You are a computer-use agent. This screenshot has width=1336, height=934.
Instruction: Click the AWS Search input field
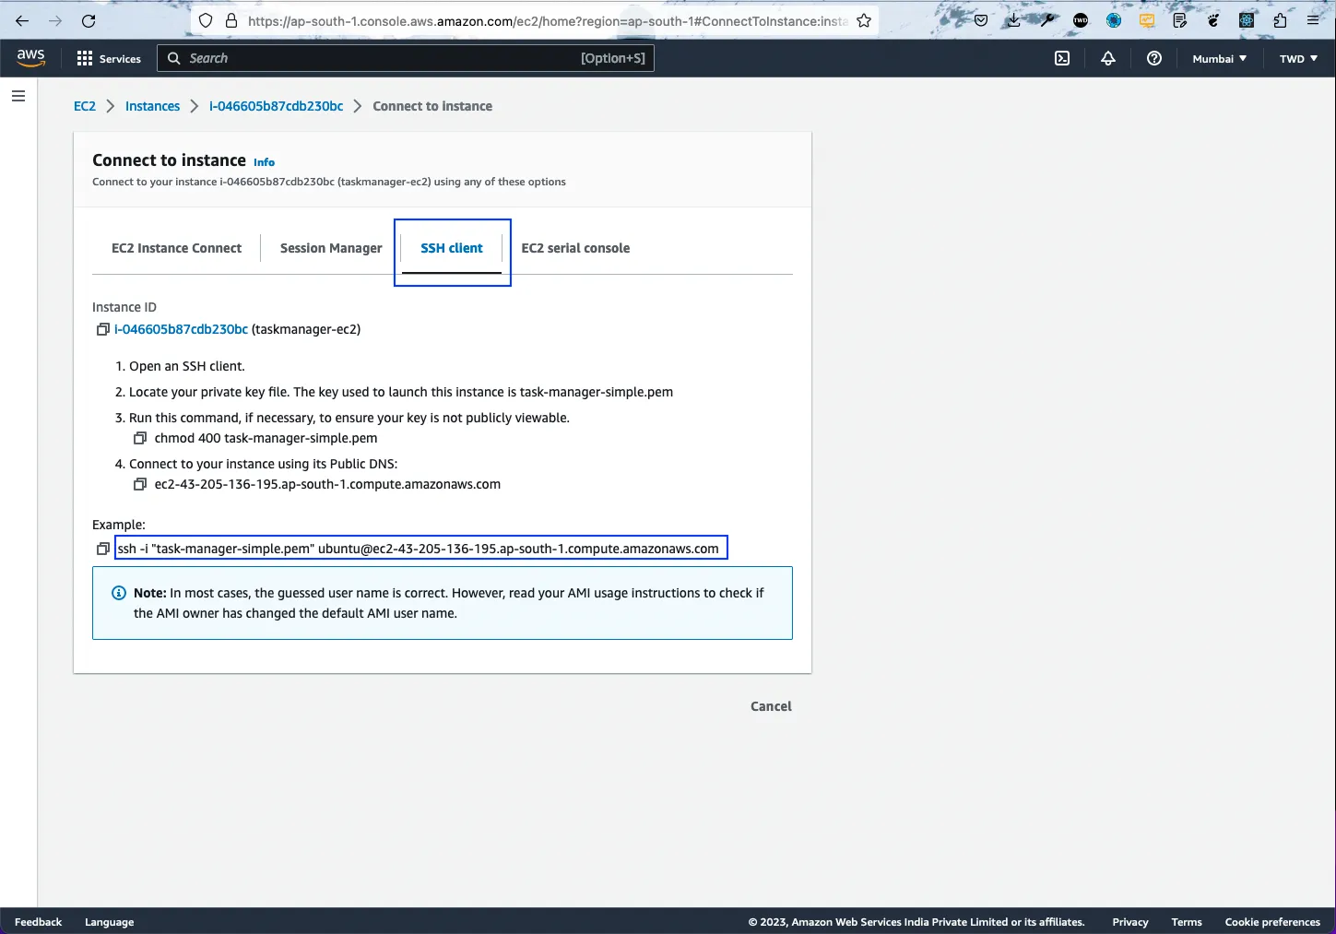point(406,58)
